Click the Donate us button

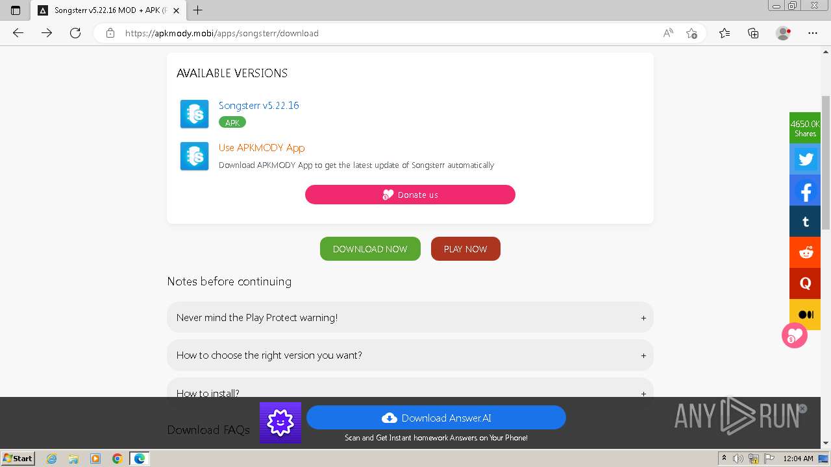(x=410, y=195)
